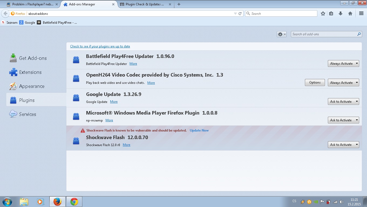Click the Google Update plugin icon

coord(76,98)
